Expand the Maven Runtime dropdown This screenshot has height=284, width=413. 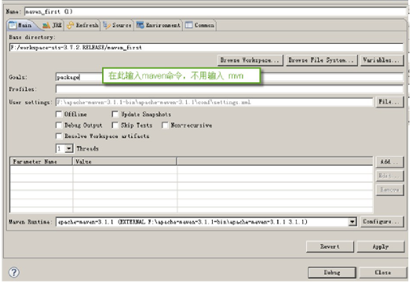(353, 221)
